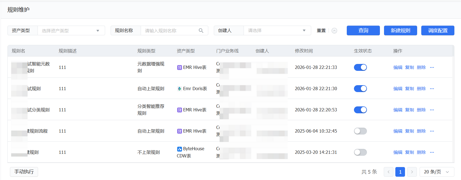Click EMR Hive表 icon in 元数据增强规则 row

point(179,68)
